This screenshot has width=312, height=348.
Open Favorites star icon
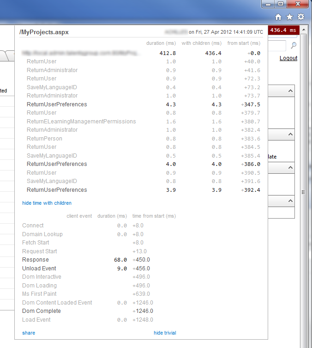pos(290,17)
